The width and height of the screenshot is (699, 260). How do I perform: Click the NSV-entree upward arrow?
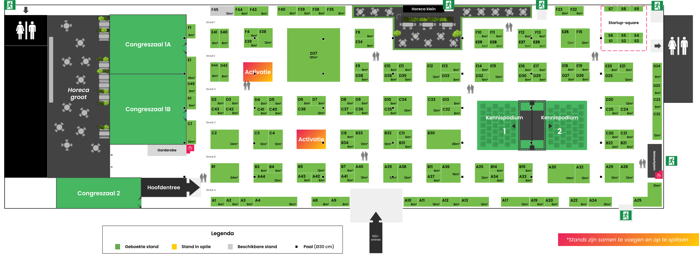[x=376, y=232]
